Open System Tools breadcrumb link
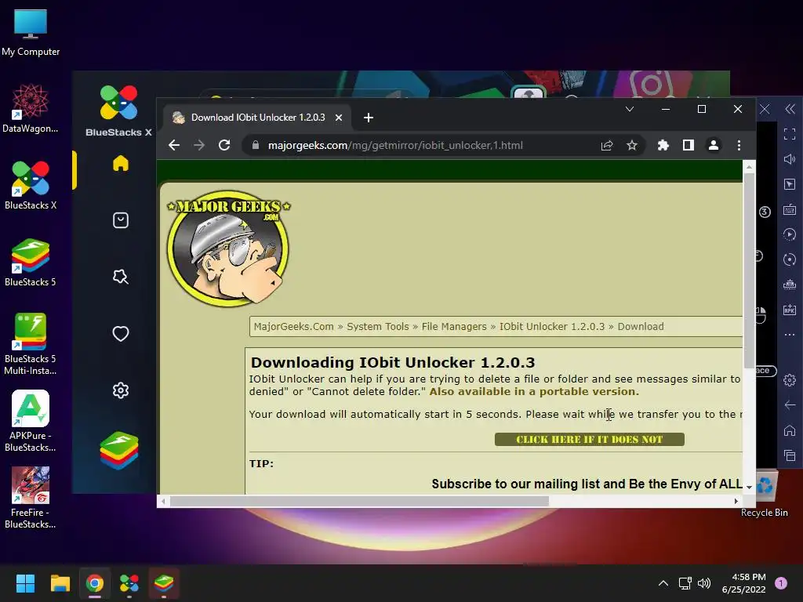This screenshot has height=602, width=803. (x=378, y=327)
